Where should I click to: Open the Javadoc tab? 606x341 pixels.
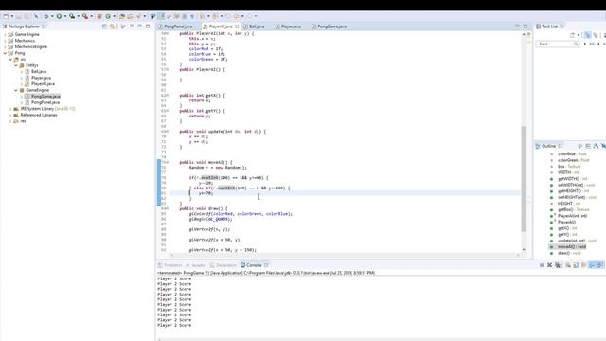196,265
